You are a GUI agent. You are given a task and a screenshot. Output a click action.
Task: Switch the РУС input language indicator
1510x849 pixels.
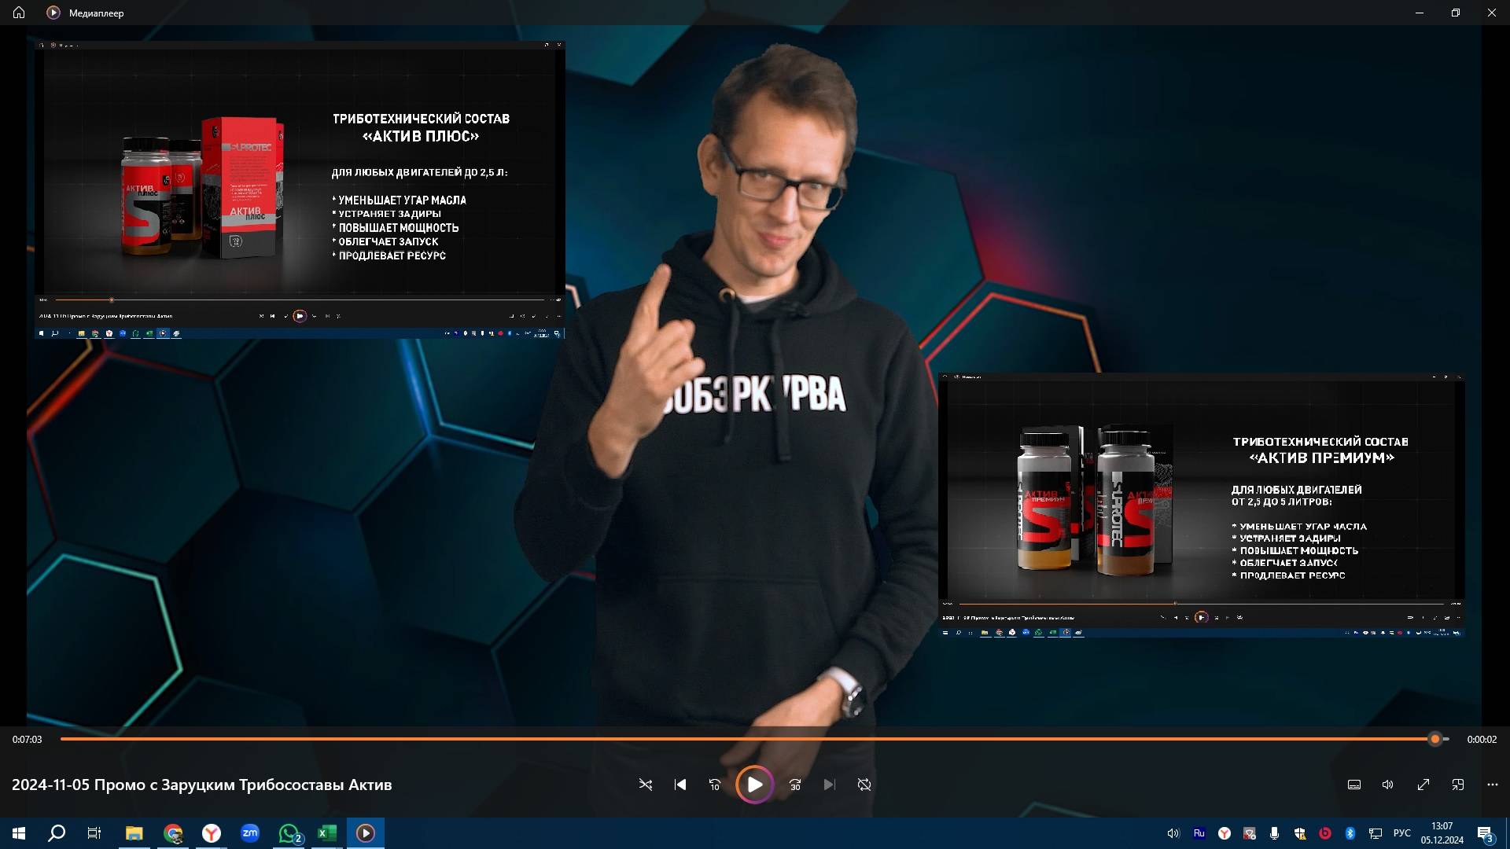[x=1401, y=833]
